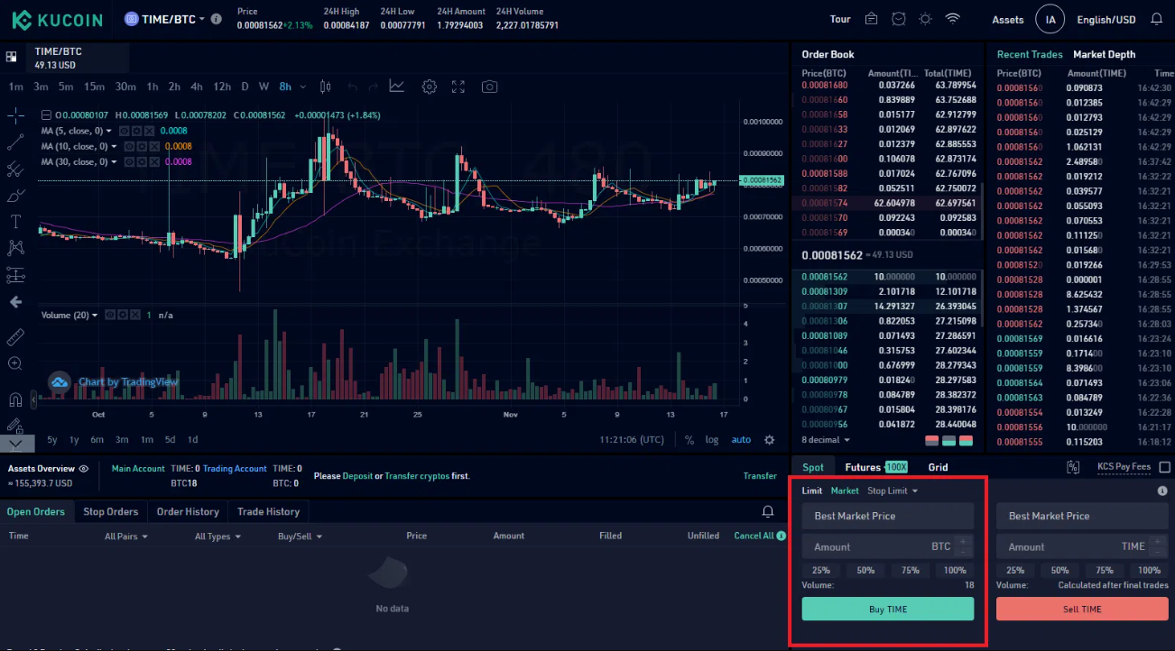
Task: Take a chart snapshot with camera icon
Action: coord(489,87)
